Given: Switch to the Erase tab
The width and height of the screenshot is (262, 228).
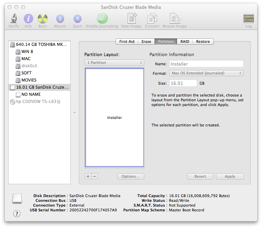Looking at the screenshot, I should pyautogui.click(x=146, y=41).
